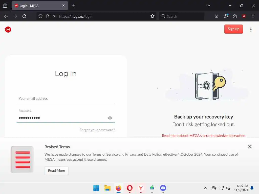Image resolution: width=259 pixels, height=194 pixels.
Task: Open tracking protection shield icon
Action: (x=40, y=16)
